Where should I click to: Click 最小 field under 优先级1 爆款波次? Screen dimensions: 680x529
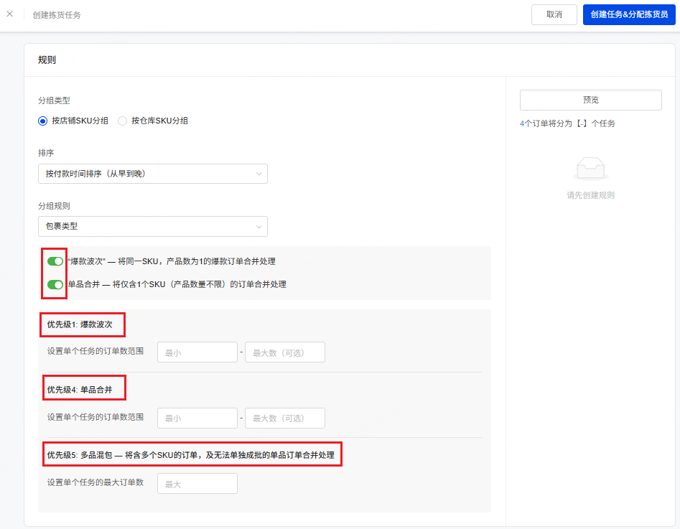click(197, 352)
